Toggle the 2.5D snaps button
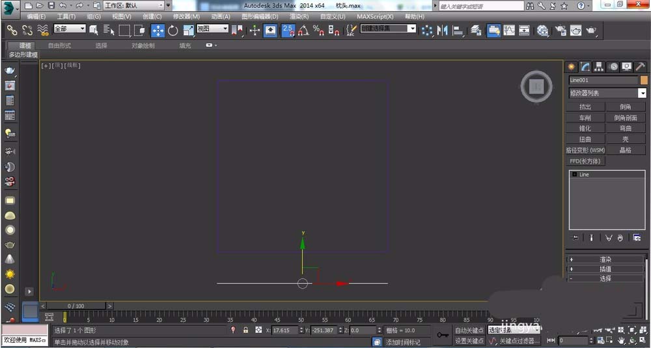Image resolution: width=651 pixels, height=348 pixels. [x=288, y=30]
